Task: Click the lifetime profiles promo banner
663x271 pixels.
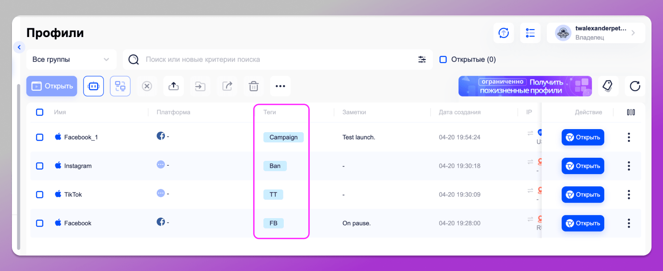Action: coord(525,86)
